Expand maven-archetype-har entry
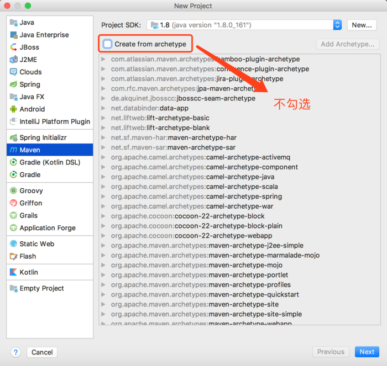Viewport: 387px width, 366px height. 103,137
